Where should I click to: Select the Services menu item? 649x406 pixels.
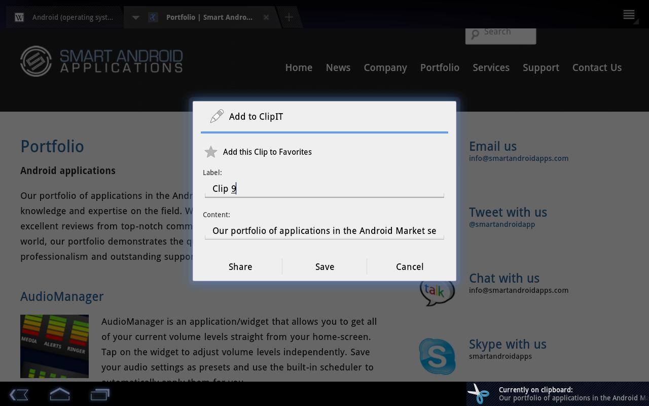tap(491, 67)
